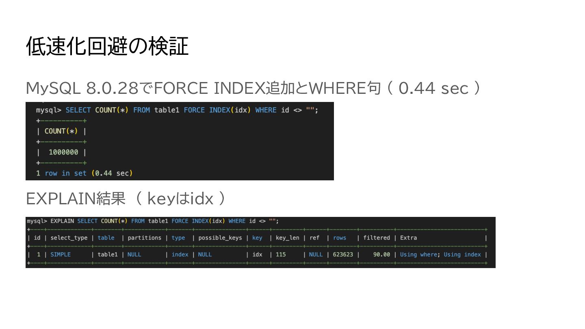Viewport: 585px width, 329px height.
Task: Select the idx value under key column
Action: (257, 255)
